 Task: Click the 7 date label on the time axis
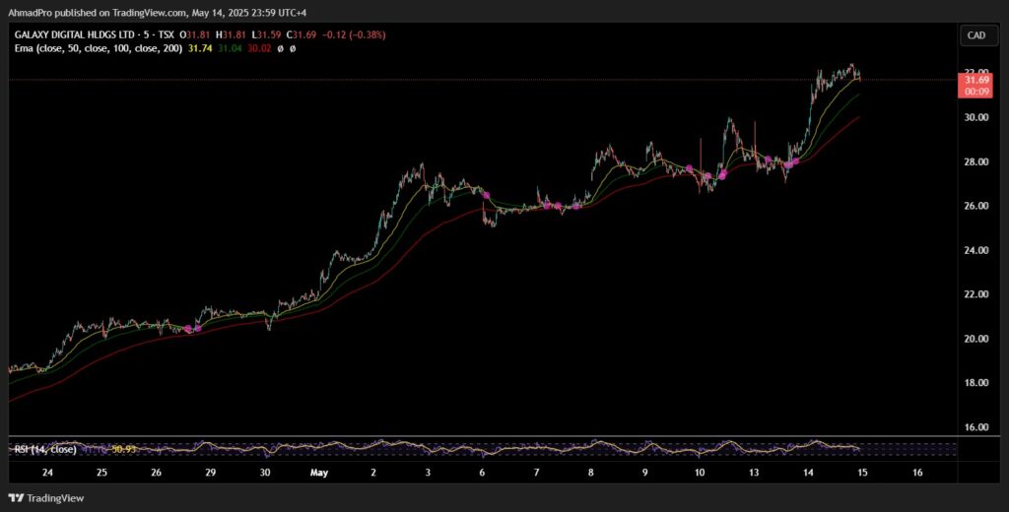tap(537, 473)
